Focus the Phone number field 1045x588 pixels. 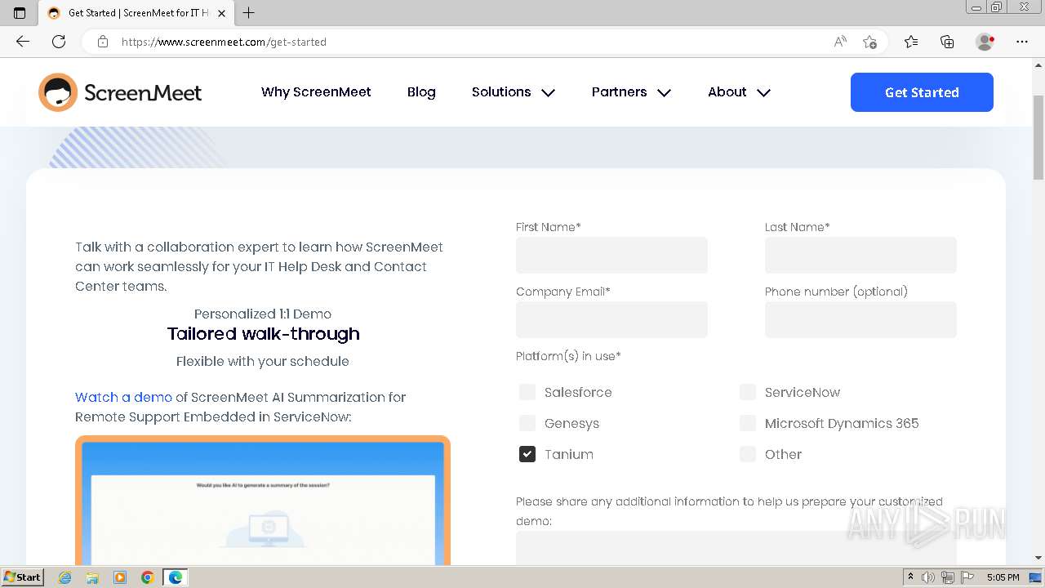coord(860,319)
